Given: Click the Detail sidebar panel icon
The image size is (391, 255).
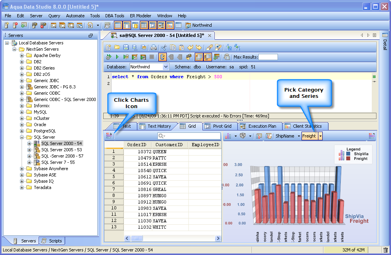Looking at the screenshot, I should pyautogui.click(x=385, y=35).
